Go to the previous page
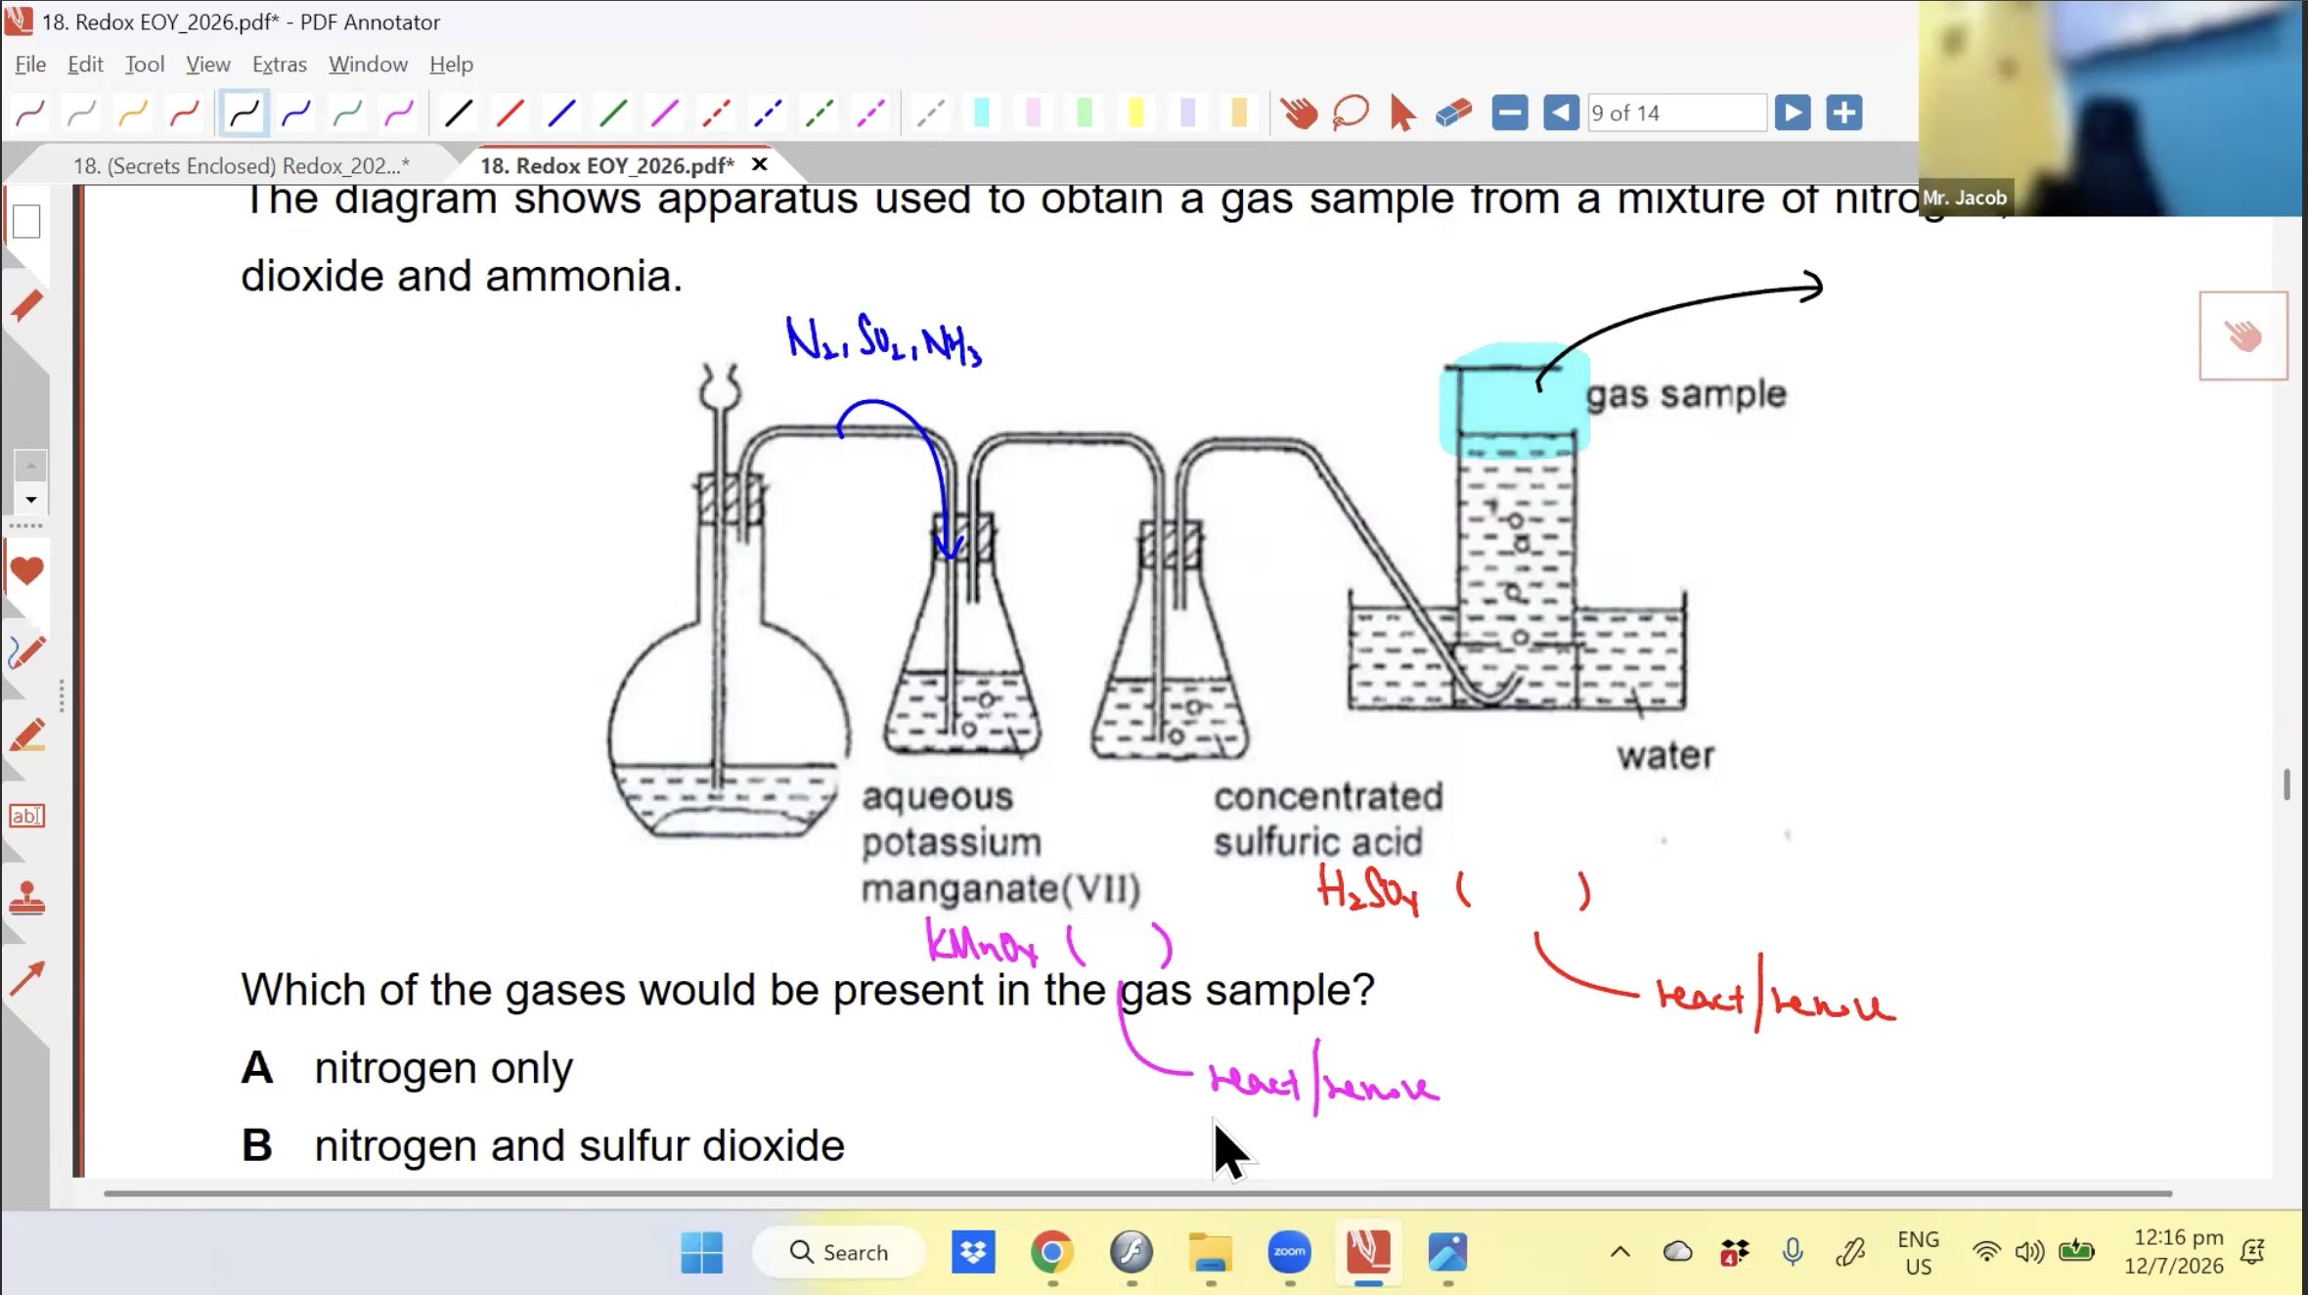Image resolution: width=2308 pixels, height=1295 pixels. [x=1561, y=113]
